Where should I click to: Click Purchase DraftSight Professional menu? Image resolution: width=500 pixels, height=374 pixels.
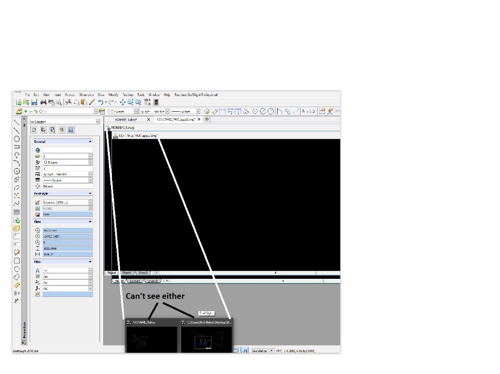click(x=196, y=95)
